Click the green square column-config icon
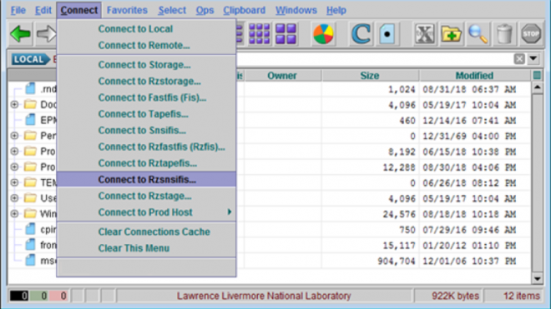The image size is (551, 309). [x=537, y=76]
